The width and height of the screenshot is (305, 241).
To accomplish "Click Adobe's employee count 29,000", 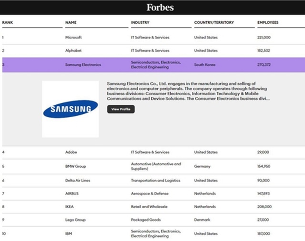I will click(263, 152).
